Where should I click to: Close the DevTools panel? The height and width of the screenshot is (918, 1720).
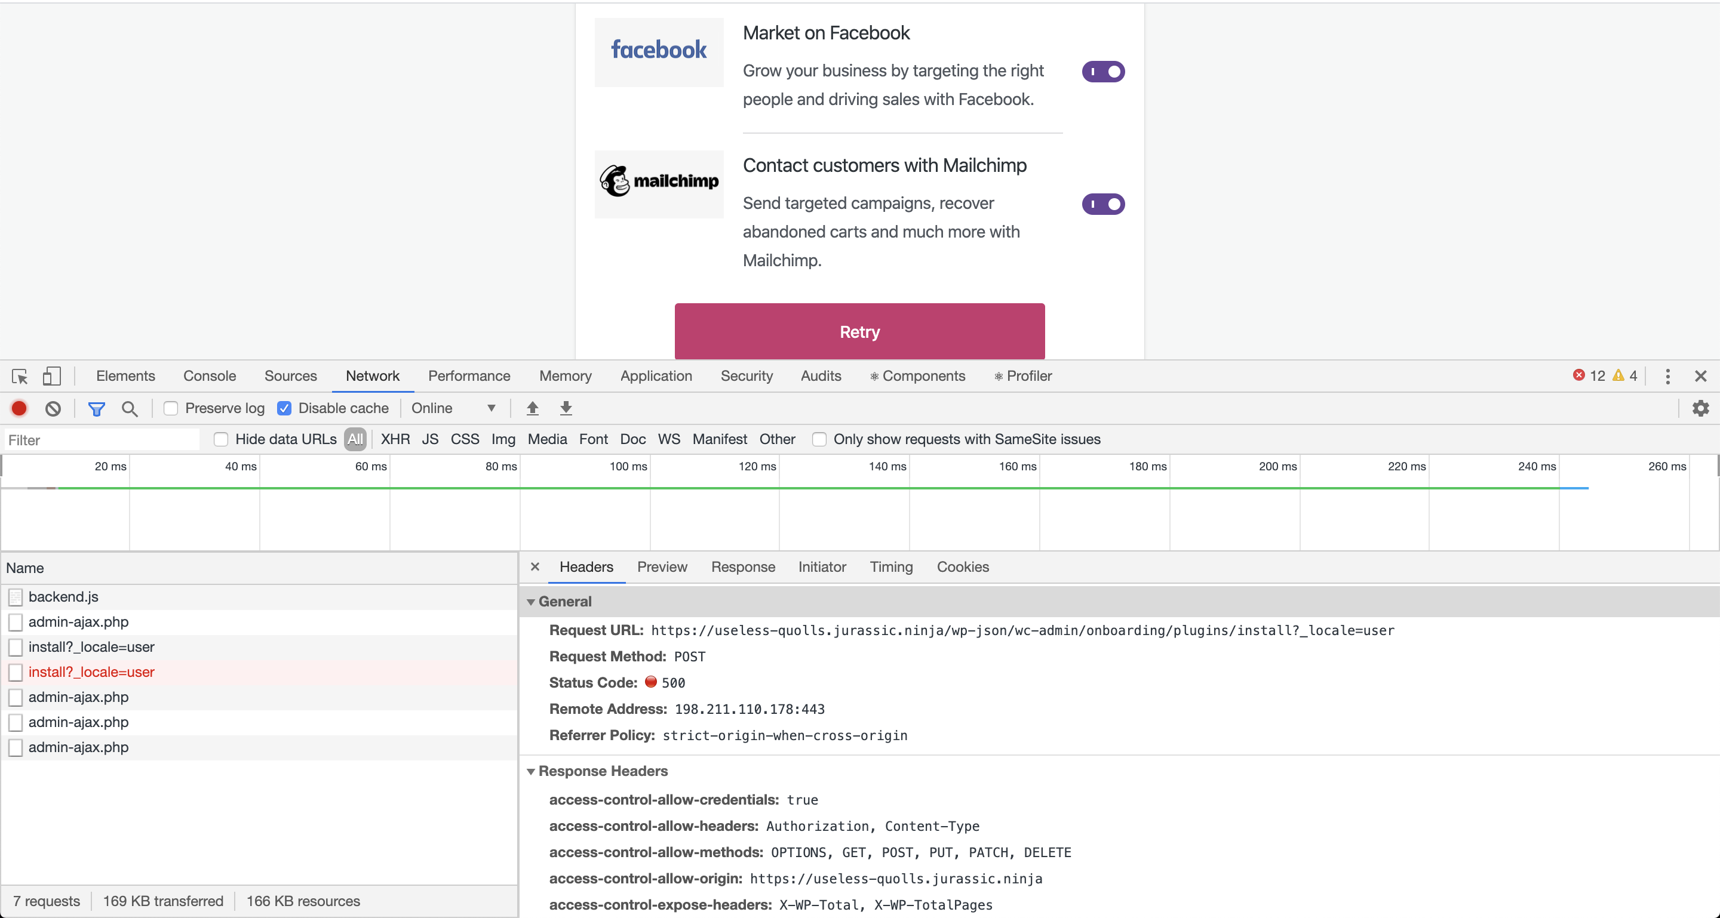point(1701,376)
